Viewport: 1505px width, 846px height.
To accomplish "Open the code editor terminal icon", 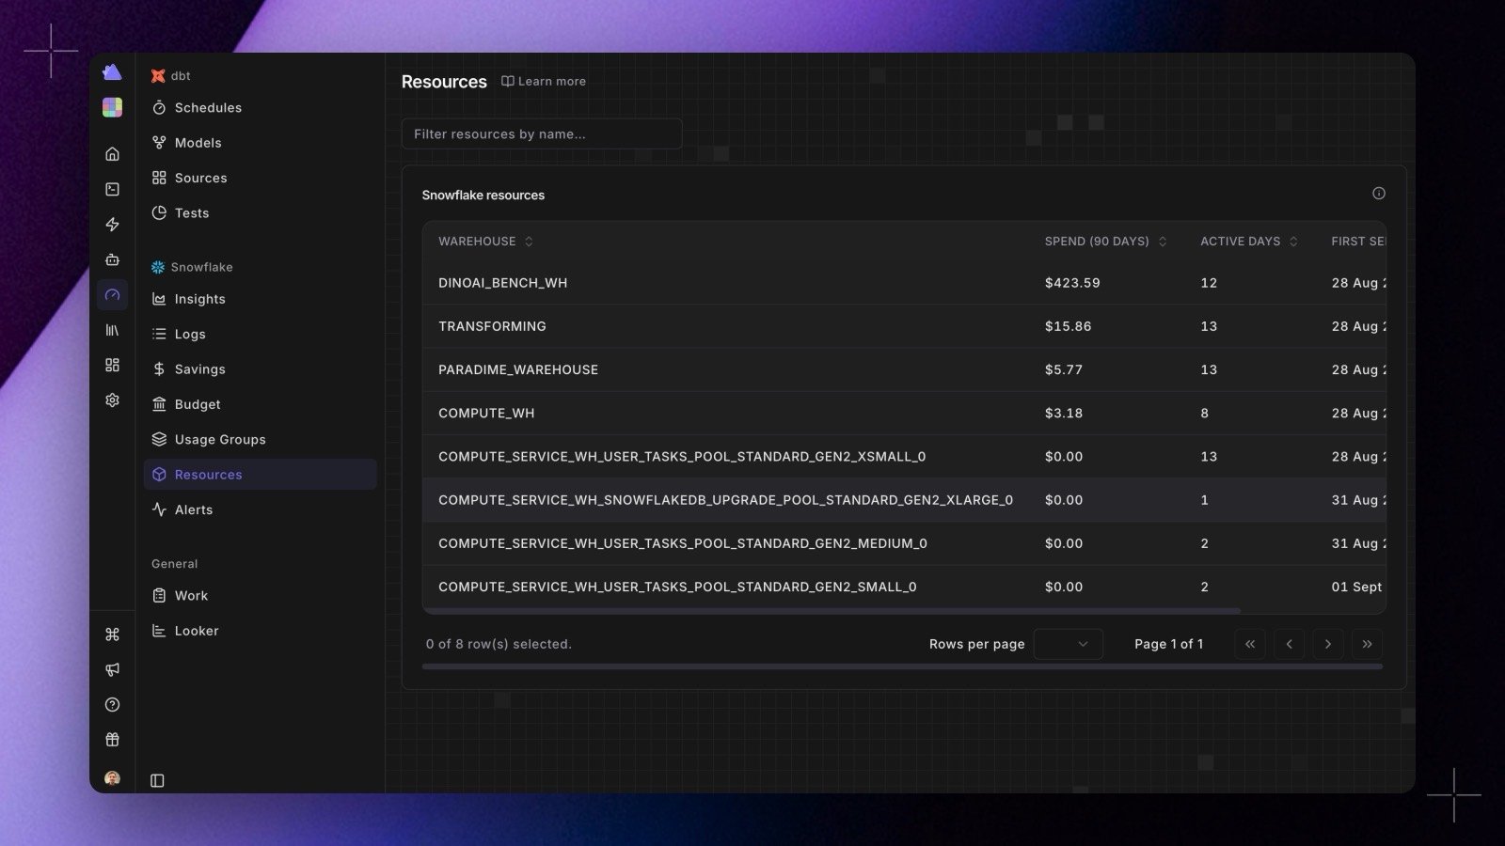I will 112,189.
